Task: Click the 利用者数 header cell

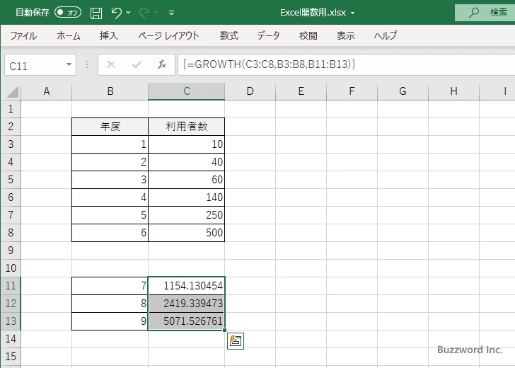Action: tap(187, 127)
